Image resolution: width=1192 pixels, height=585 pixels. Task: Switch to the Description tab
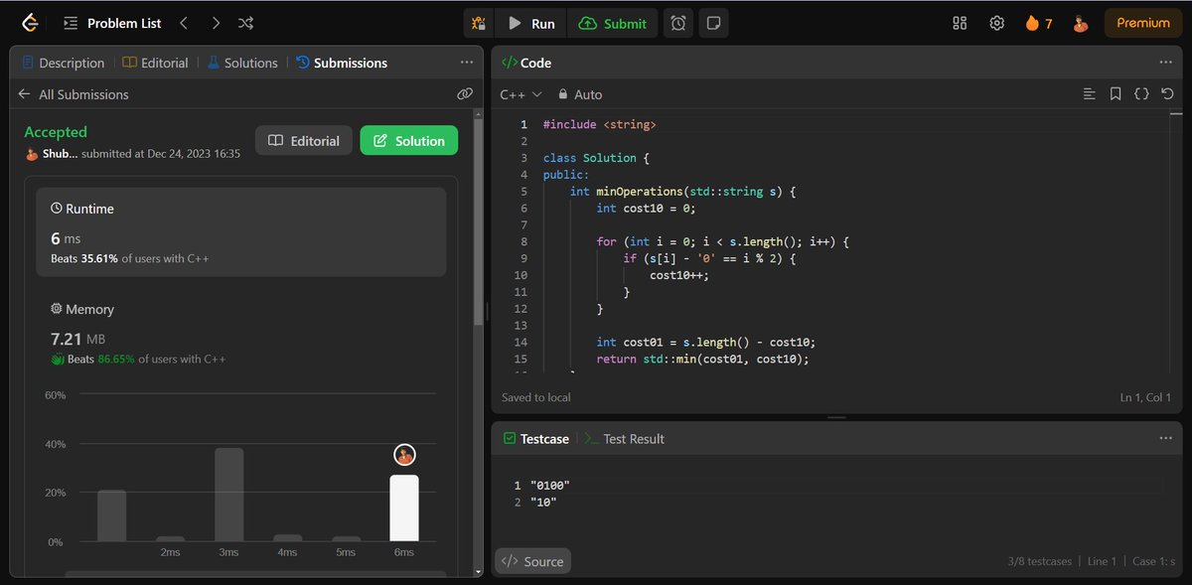[63, 63]
